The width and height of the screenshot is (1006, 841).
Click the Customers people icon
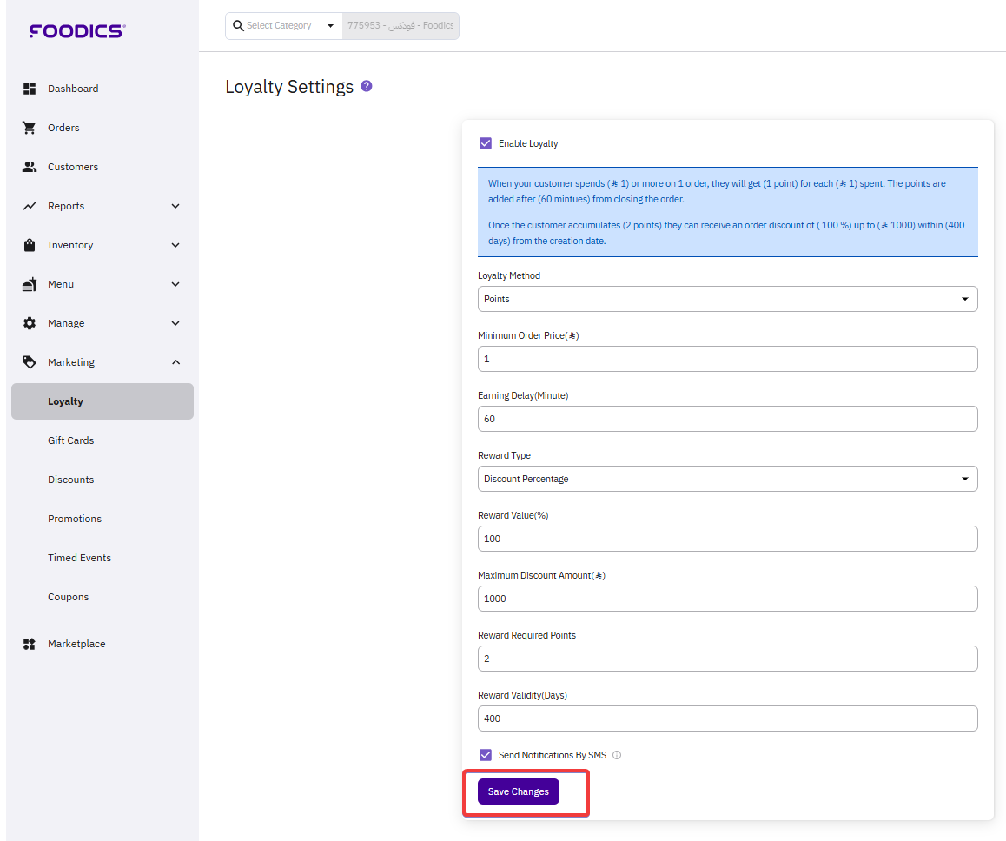point(30,167)
